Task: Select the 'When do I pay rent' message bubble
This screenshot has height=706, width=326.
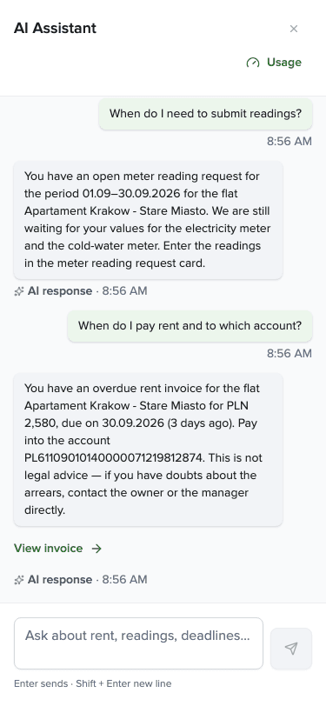Action: (190, 325)
